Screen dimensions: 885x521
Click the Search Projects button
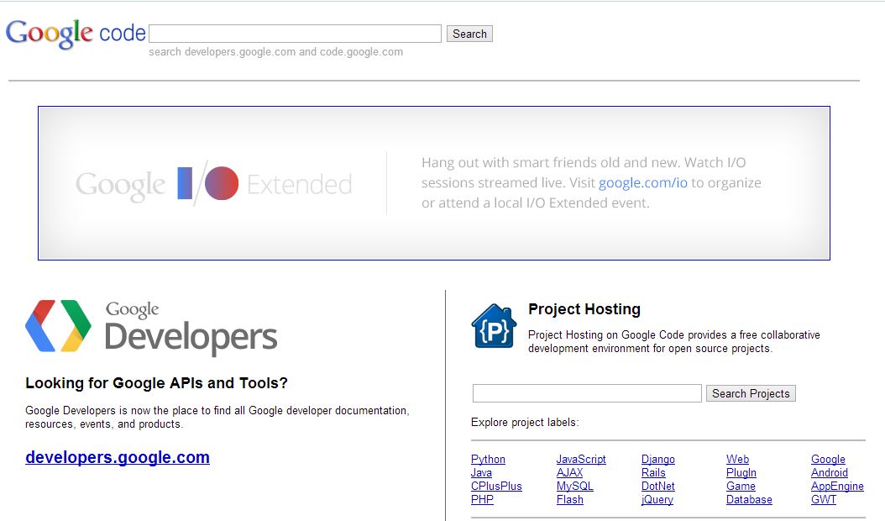tap(750, 393)
